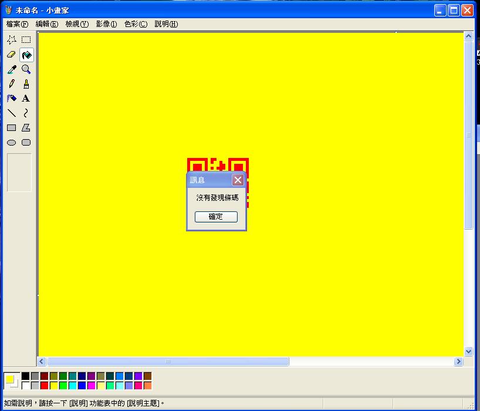This screenshot has height=411, width=480.
Task: Select the Rounded Rectangle tool
Action: 26,143
